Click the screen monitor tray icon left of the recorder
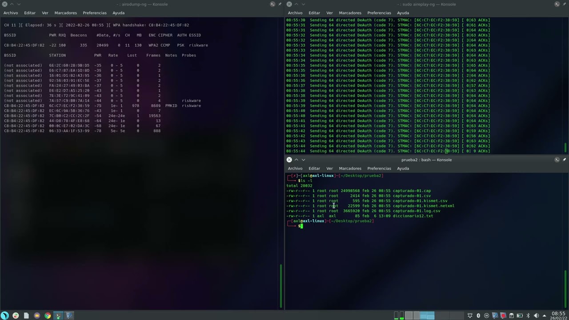This screenshot has width=569, height=320. coord(495,316)
